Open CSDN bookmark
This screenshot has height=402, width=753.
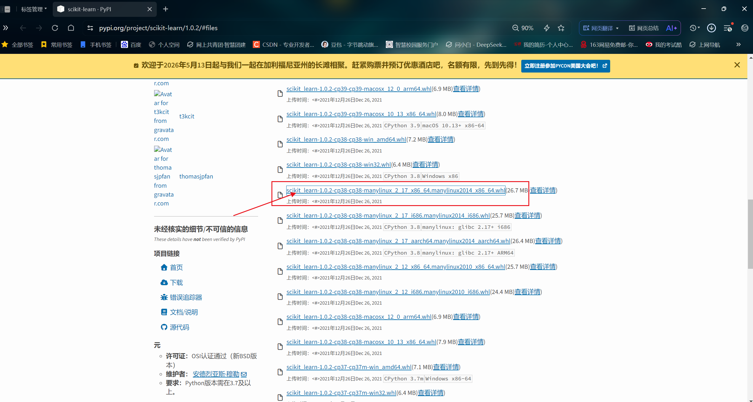284,45
